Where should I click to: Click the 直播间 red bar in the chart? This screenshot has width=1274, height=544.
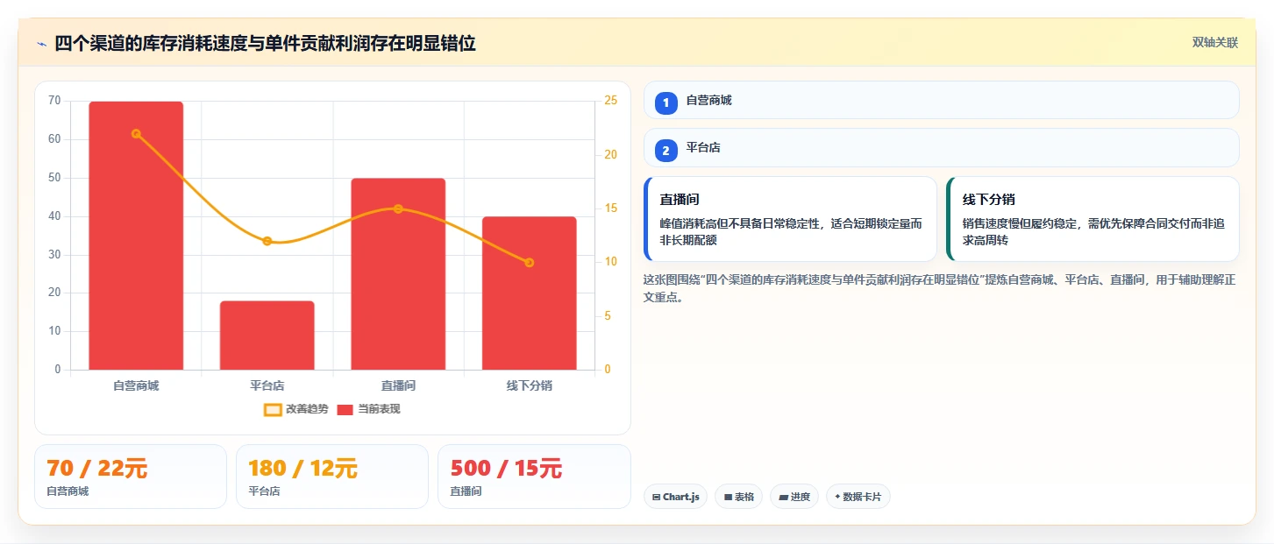click(x=398, y=274)
